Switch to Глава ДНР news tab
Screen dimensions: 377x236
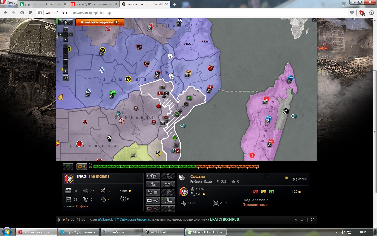93,4
